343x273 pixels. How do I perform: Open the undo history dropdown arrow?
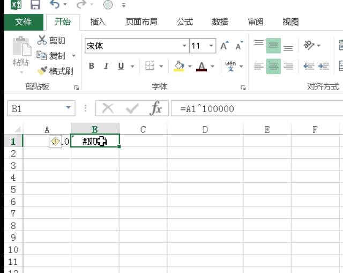[65, 4]
